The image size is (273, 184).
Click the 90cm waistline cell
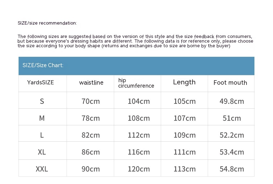tap(91, 169)
